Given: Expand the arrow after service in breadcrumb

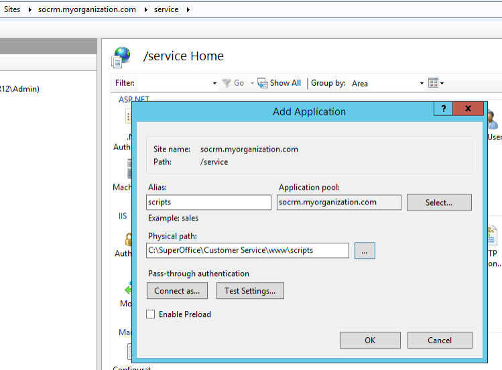Looking at the screenshot, I should 188,9.
